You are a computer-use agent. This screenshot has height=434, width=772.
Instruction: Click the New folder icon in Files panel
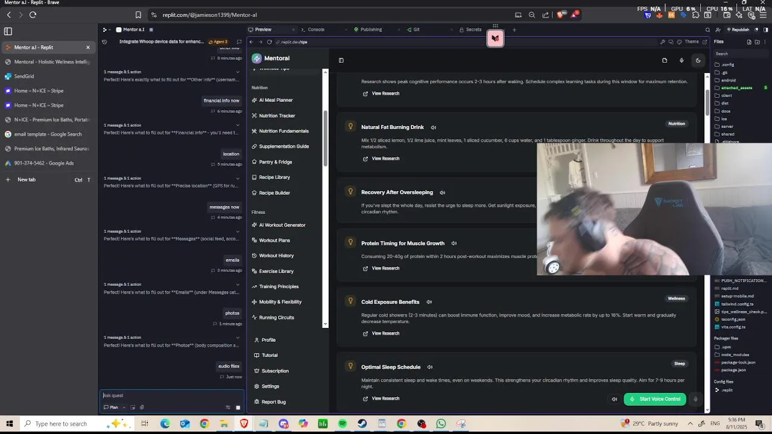[757, 42]
